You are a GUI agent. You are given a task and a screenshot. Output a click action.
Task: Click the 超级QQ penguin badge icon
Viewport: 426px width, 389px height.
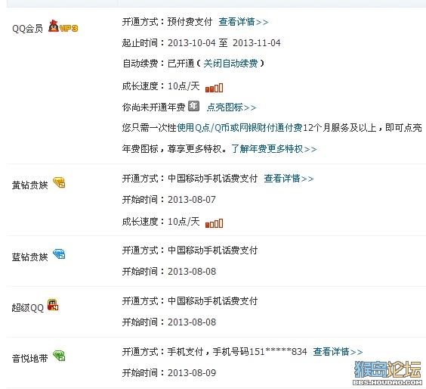tap(53, 304)
